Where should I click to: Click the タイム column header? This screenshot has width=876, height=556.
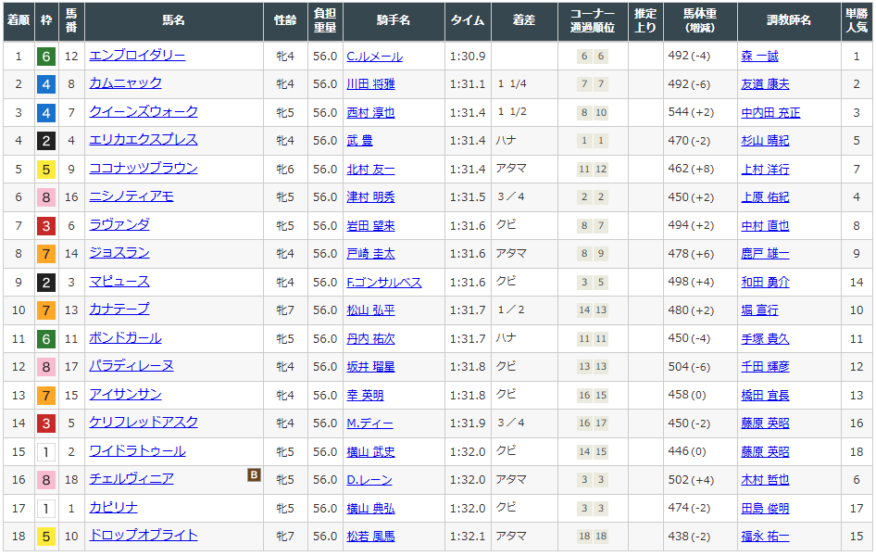(x=468, y=20)
